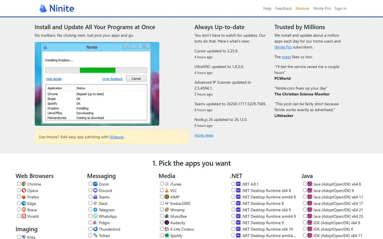Click the Ninite logo icon in header
The width and height of the screenshot is (383, 239).
[43, 9]
